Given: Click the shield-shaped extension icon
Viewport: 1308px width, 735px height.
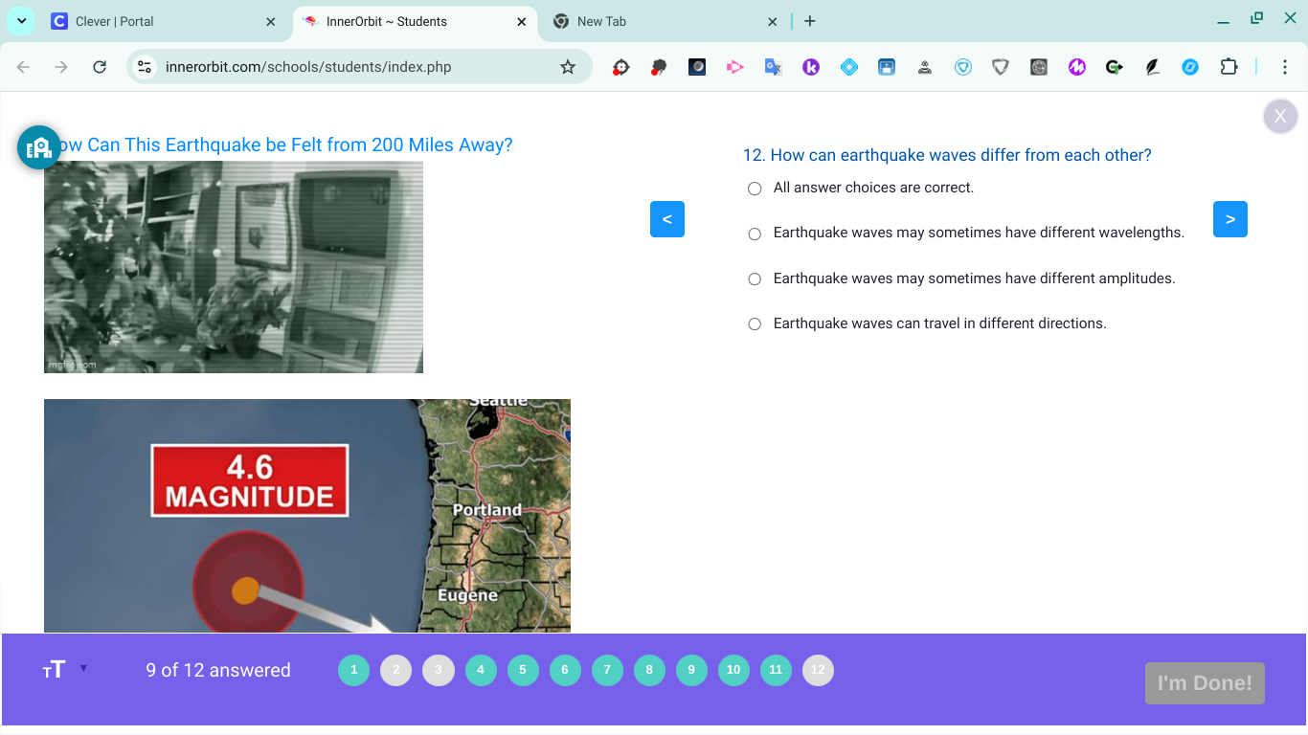Looking at the screenshot, I should click(x=1001, y=67).
